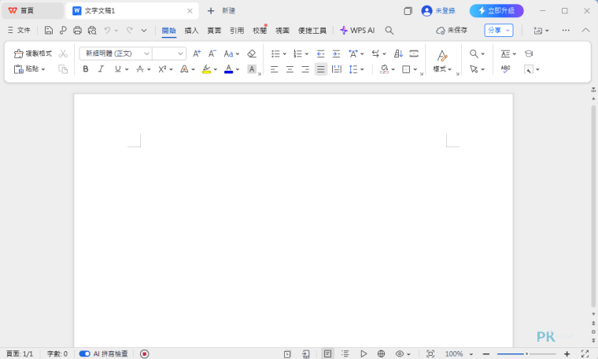Switch to the 視圖 ribbon tab
This screenshot has height=359, width=598.
[282, 31]
